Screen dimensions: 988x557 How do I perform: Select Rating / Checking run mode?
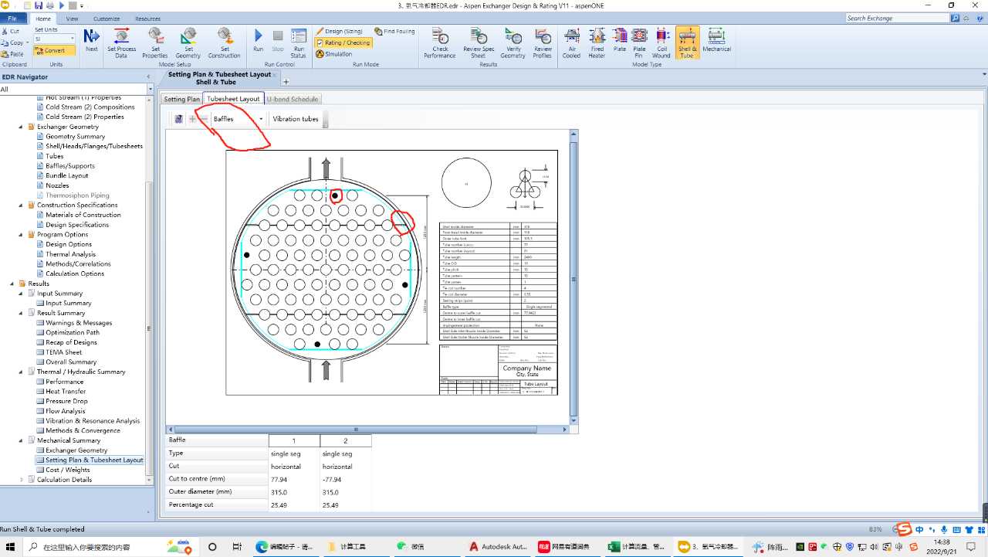click(x=343, y=43)
